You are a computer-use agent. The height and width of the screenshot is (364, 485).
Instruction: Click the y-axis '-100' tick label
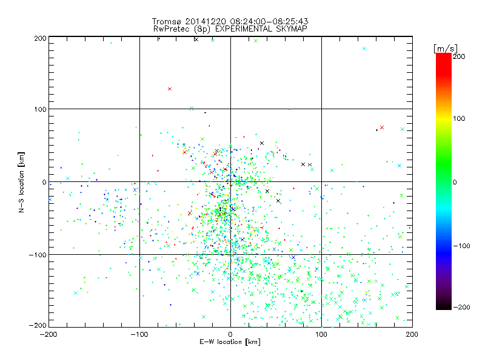pos(38,255)
